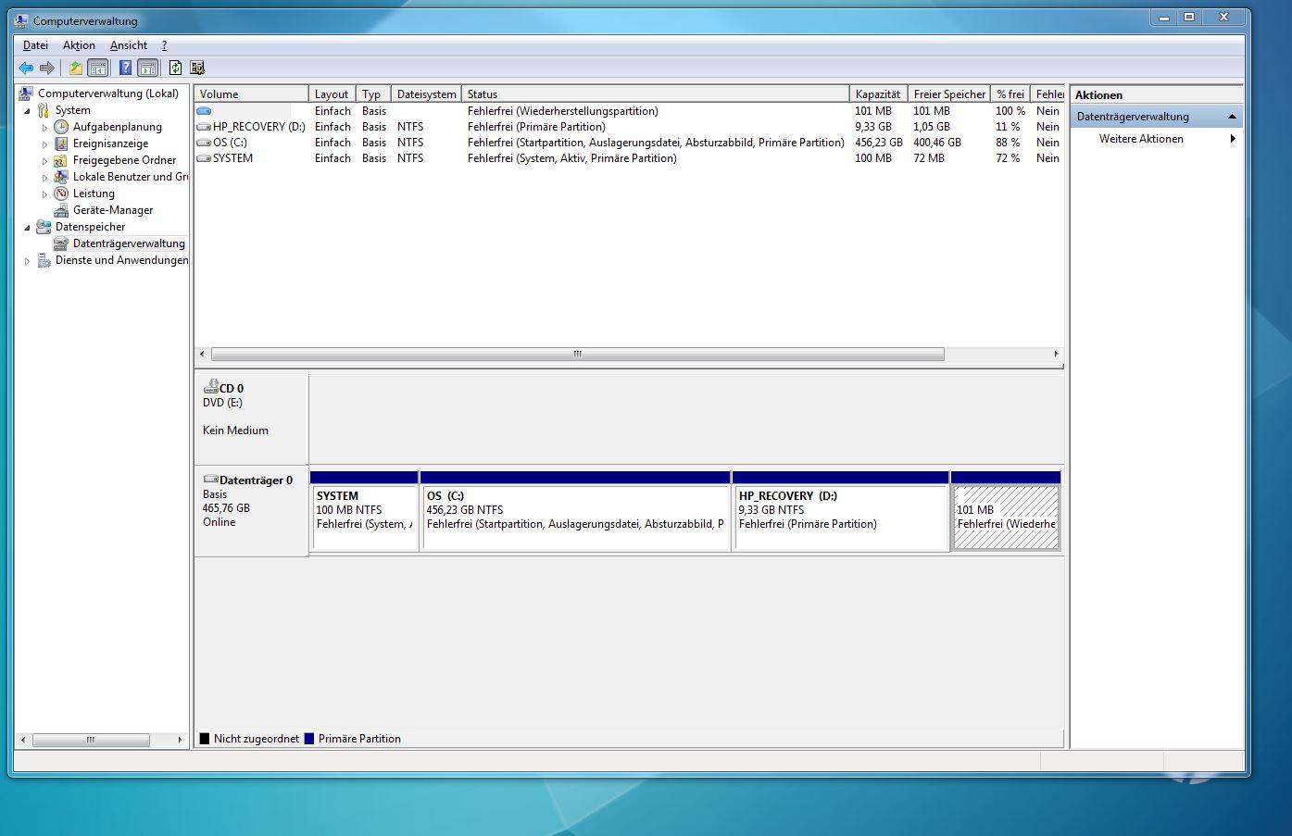This screenshot has height=836, width=1292.
Task: Click the CD 0 disc drive icon
Action: click(x=211, y=387)
